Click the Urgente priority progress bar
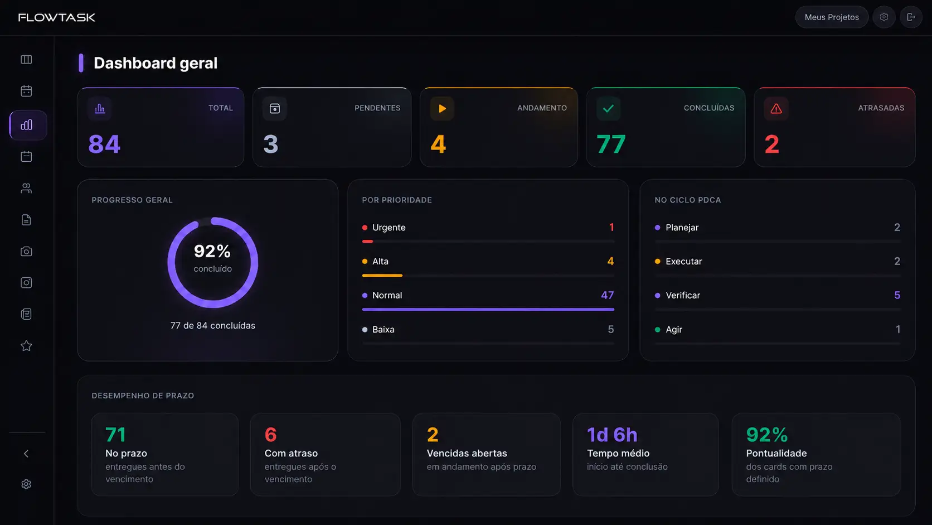Screen dimensions: 932x525 [488, 242]
